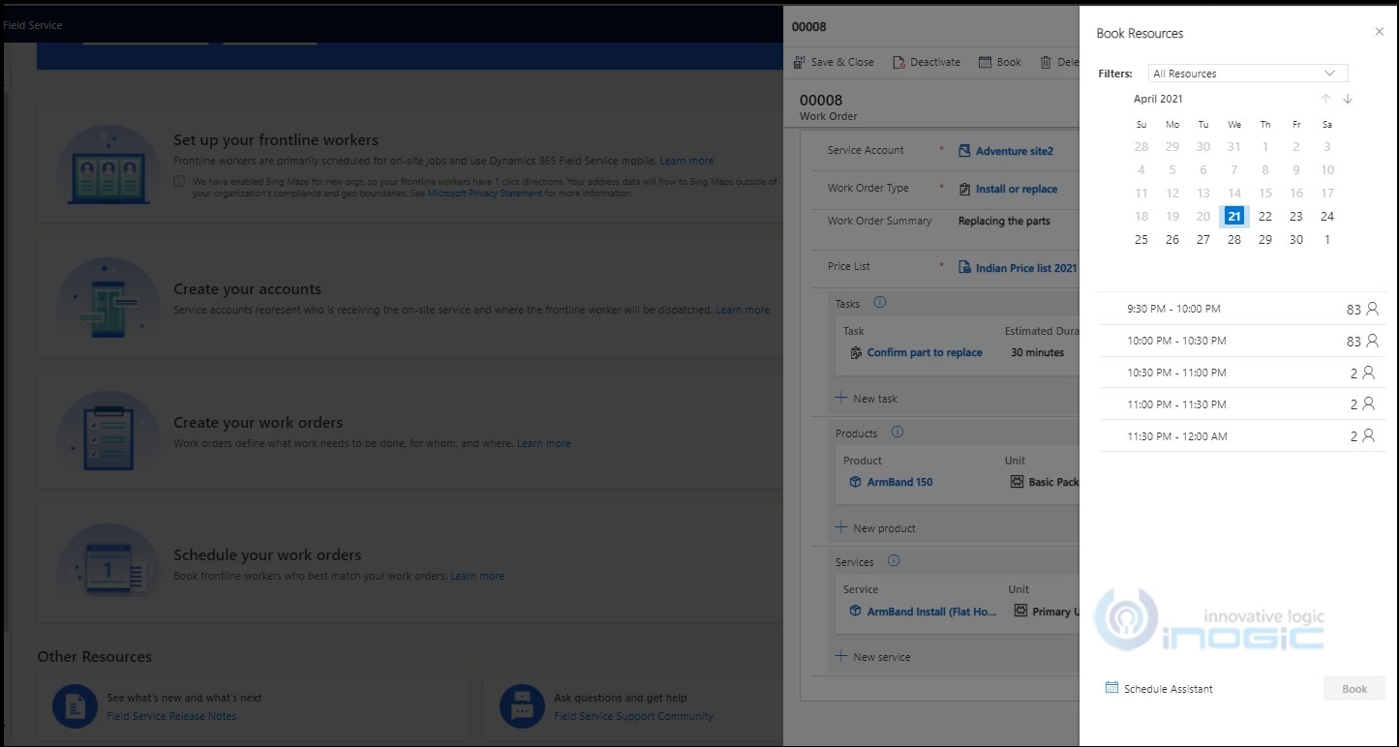
Task: Select April 30 in calendar
Action: click(1296, 239)
